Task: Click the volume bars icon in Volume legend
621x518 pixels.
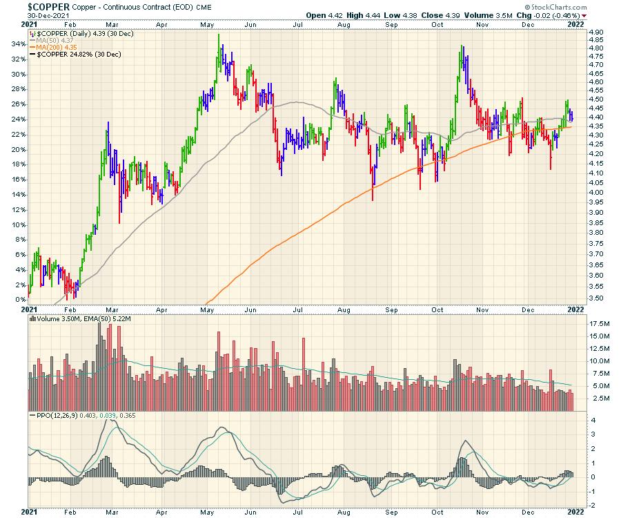Action: 32,320
